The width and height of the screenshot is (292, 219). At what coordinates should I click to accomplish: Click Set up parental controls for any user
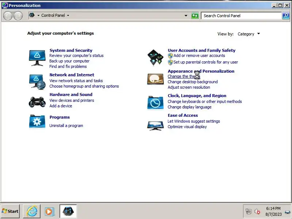[205, 62]
